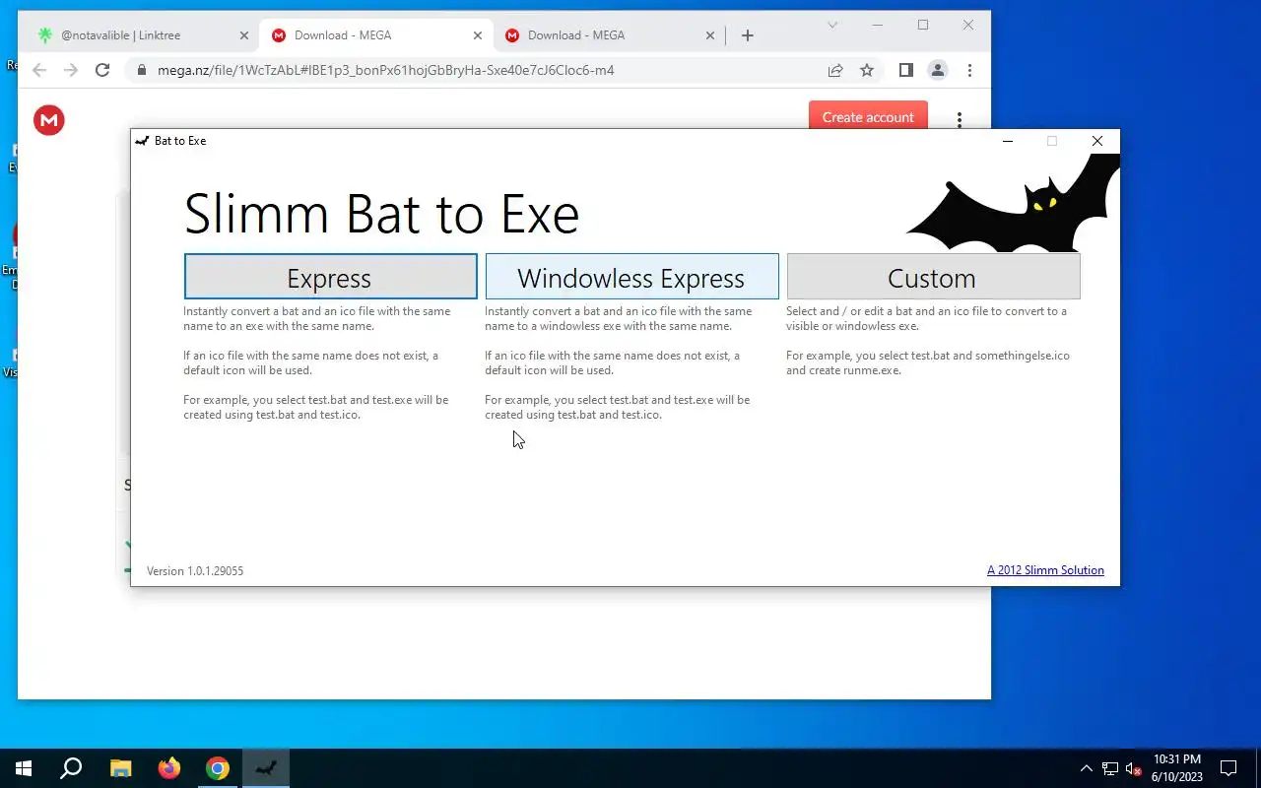Open the A 2012 Slimm Solution link
1261x788 pixels.
coord(1045,570)
